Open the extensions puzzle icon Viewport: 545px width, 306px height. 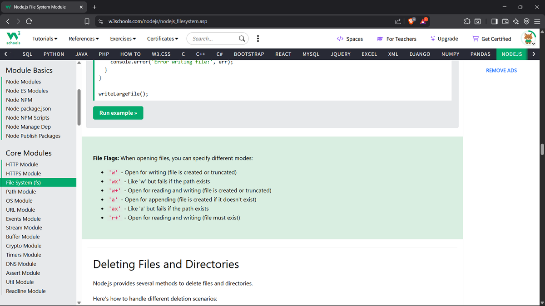pyautogui.click(x=467, y=21)
